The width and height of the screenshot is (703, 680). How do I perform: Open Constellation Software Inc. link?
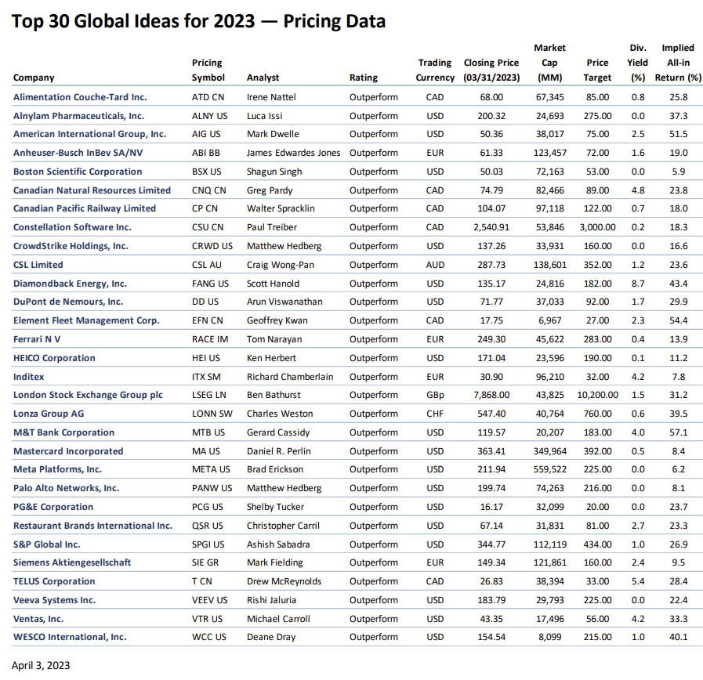pos(72,227)
